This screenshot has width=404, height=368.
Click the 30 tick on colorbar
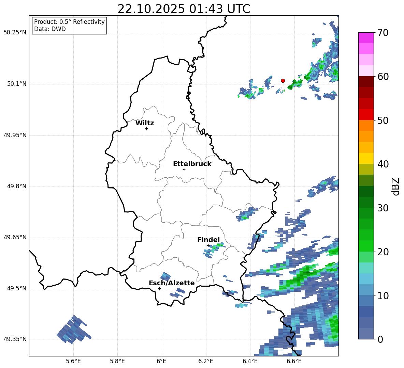pyautogui.click(x=383, y=208)
